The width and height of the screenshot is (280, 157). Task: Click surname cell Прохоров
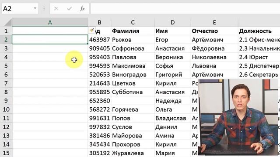click(133, 144)
